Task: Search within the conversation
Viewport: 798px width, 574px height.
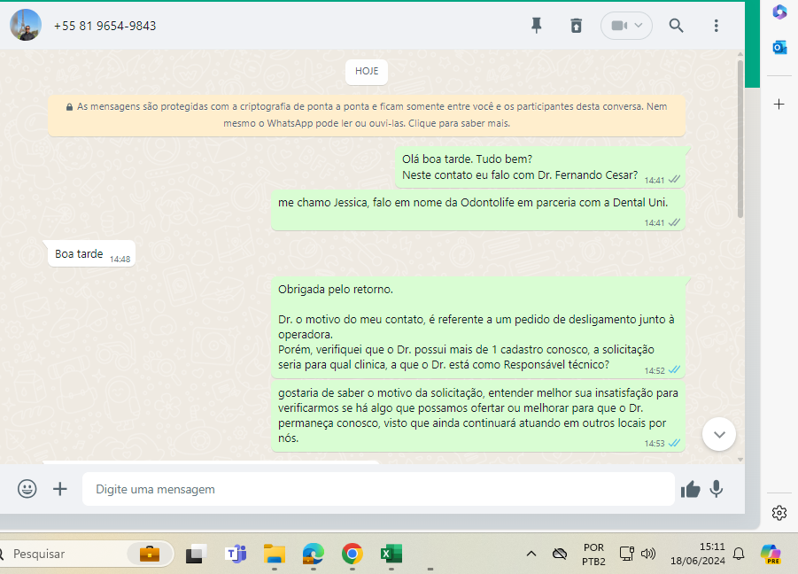Action: (x=676, y=26)
